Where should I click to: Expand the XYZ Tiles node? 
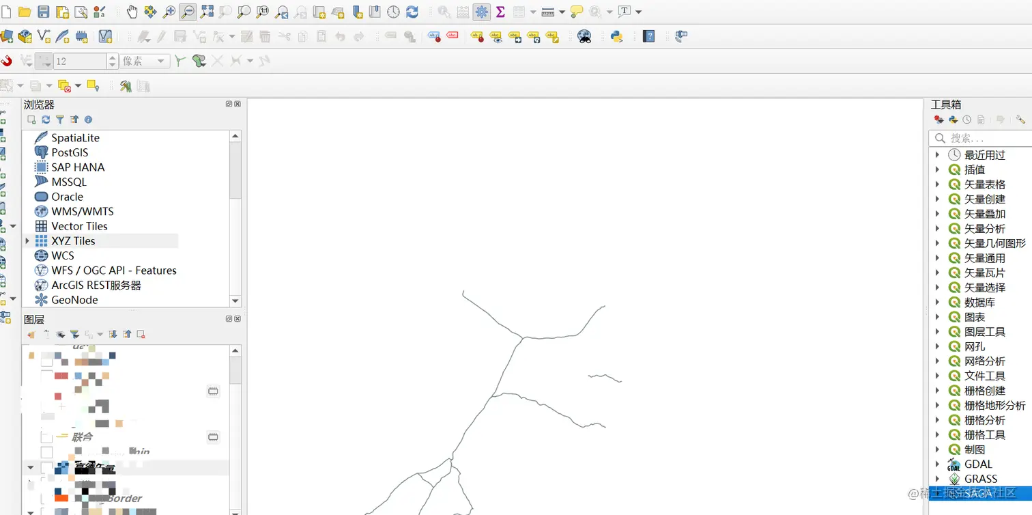pyautogui.click(x=27, y=240)
